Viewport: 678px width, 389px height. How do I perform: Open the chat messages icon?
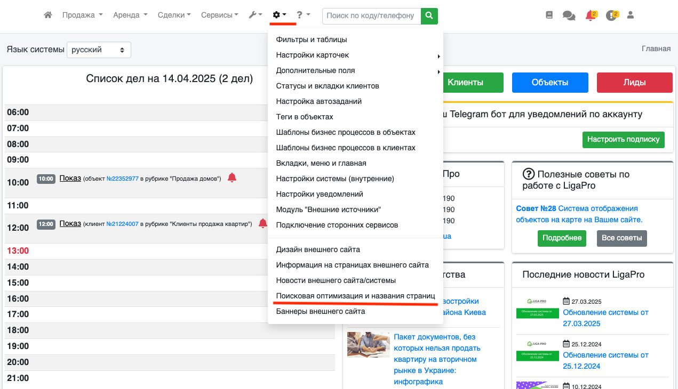coord(569,16)
